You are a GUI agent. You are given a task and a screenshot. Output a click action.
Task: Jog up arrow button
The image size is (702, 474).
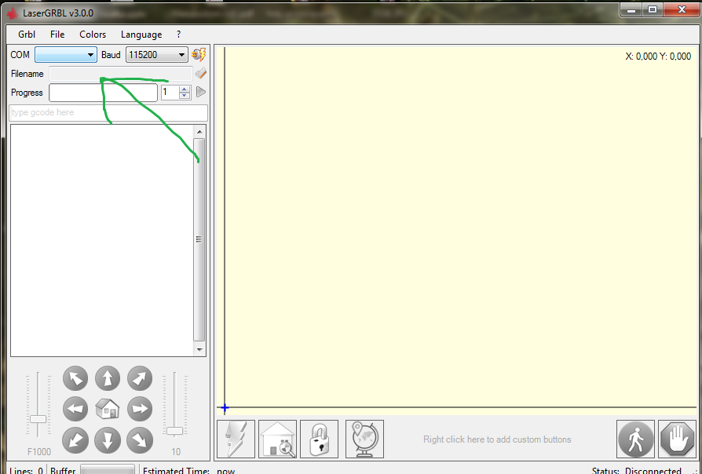[108, 379]
